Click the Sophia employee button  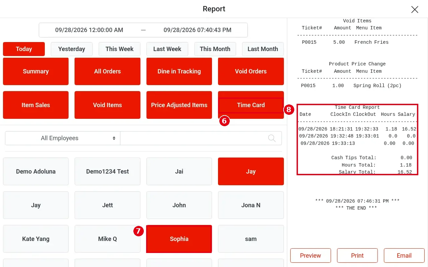(x=179, y=239)
